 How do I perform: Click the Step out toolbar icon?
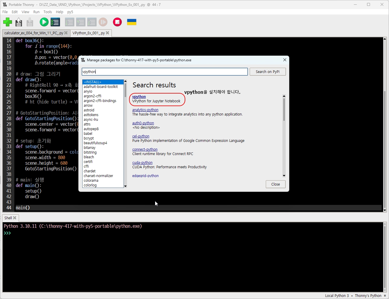tap(92, 22)
